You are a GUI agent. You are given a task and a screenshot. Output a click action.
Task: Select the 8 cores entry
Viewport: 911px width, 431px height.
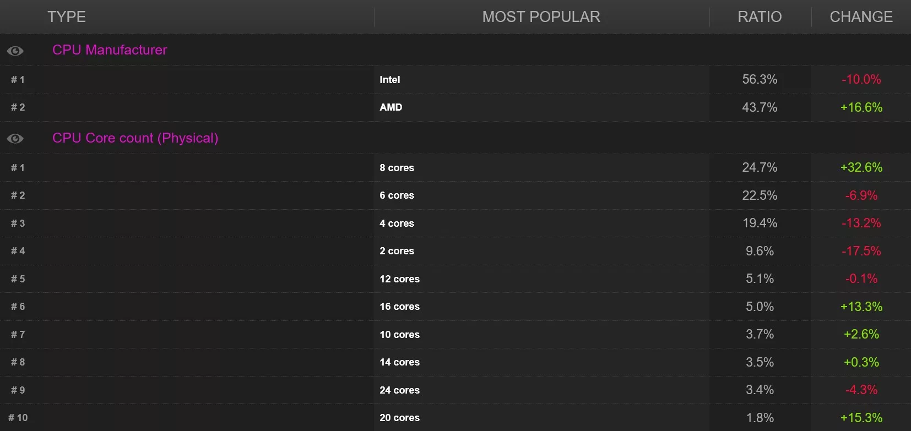(397, 168)
